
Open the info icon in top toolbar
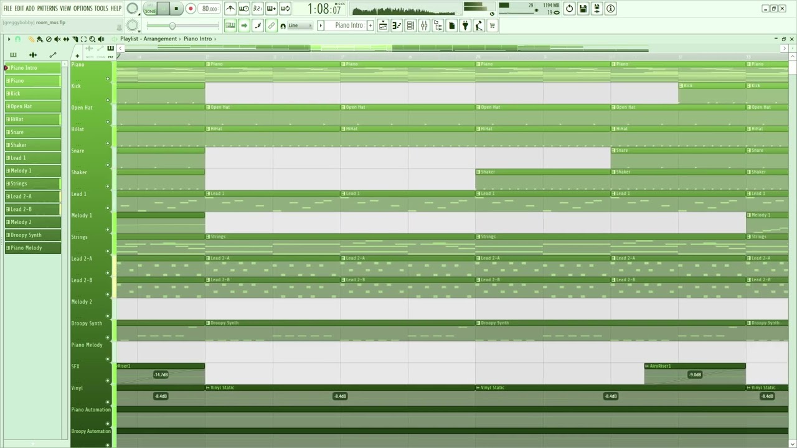(x=610, y=9)
